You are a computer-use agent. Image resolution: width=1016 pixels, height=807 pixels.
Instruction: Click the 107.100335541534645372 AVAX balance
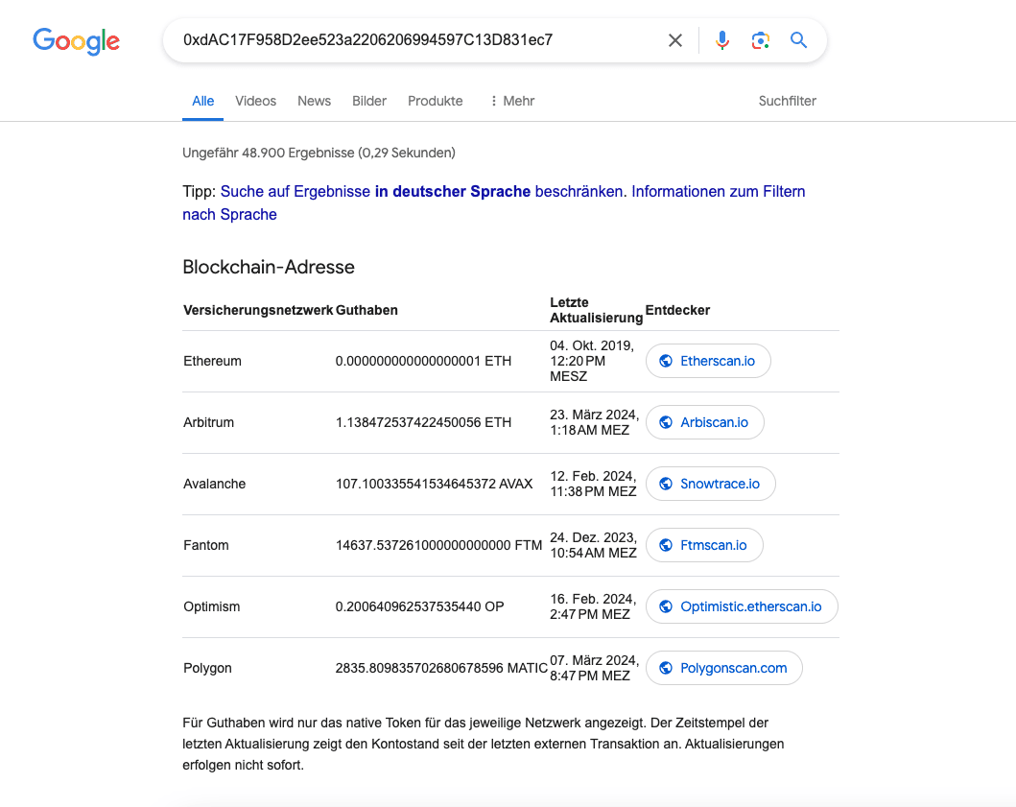point(435,485)
